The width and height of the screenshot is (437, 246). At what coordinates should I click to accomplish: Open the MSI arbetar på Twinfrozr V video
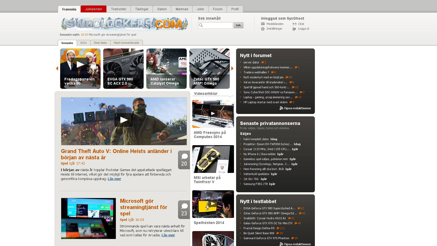click(x=213, y=159)
